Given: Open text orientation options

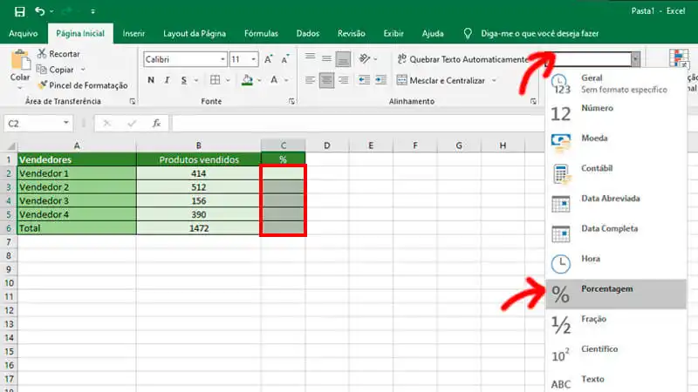Looking at the screenshot, I should coord(365,58).
